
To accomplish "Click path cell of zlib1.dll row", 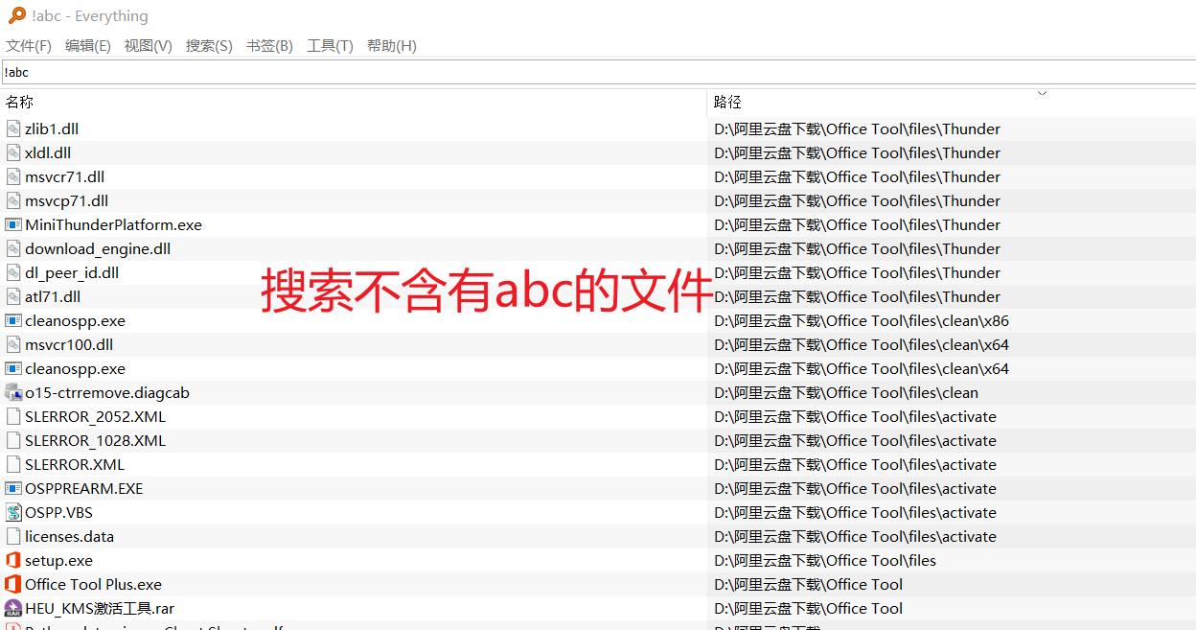I will 858,128.
